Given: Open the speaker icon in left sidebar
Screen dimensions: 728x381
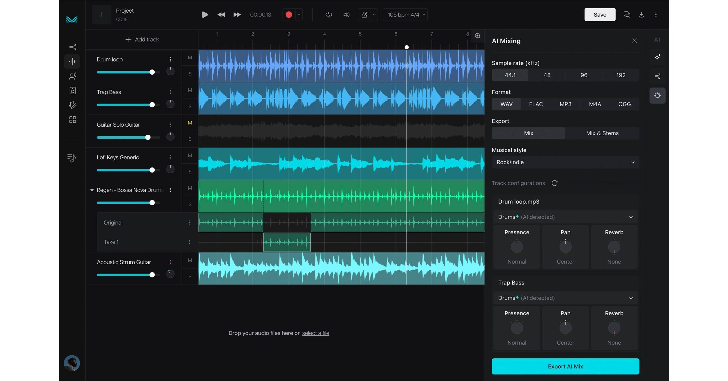Looking at the screenshot, I should pos(73,91).
